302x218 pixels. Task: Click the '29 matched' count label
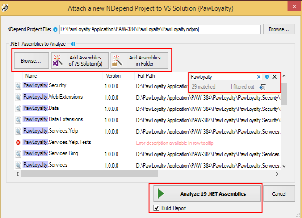tap(203, 87)
